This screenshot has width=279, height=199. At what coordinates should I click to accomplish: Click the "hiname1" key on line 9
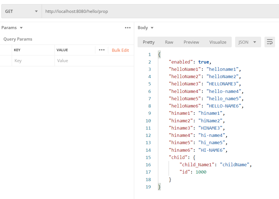tap(181, 113)
